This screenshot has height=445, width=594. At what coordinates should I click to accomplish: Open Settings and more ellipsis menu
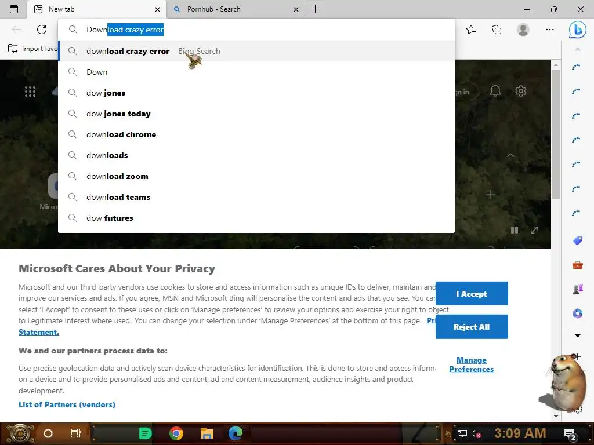coord(550,30)
